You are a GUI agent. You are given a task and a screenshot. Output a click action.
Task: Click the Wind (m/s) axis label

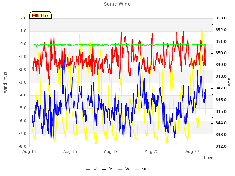point(5,82)
